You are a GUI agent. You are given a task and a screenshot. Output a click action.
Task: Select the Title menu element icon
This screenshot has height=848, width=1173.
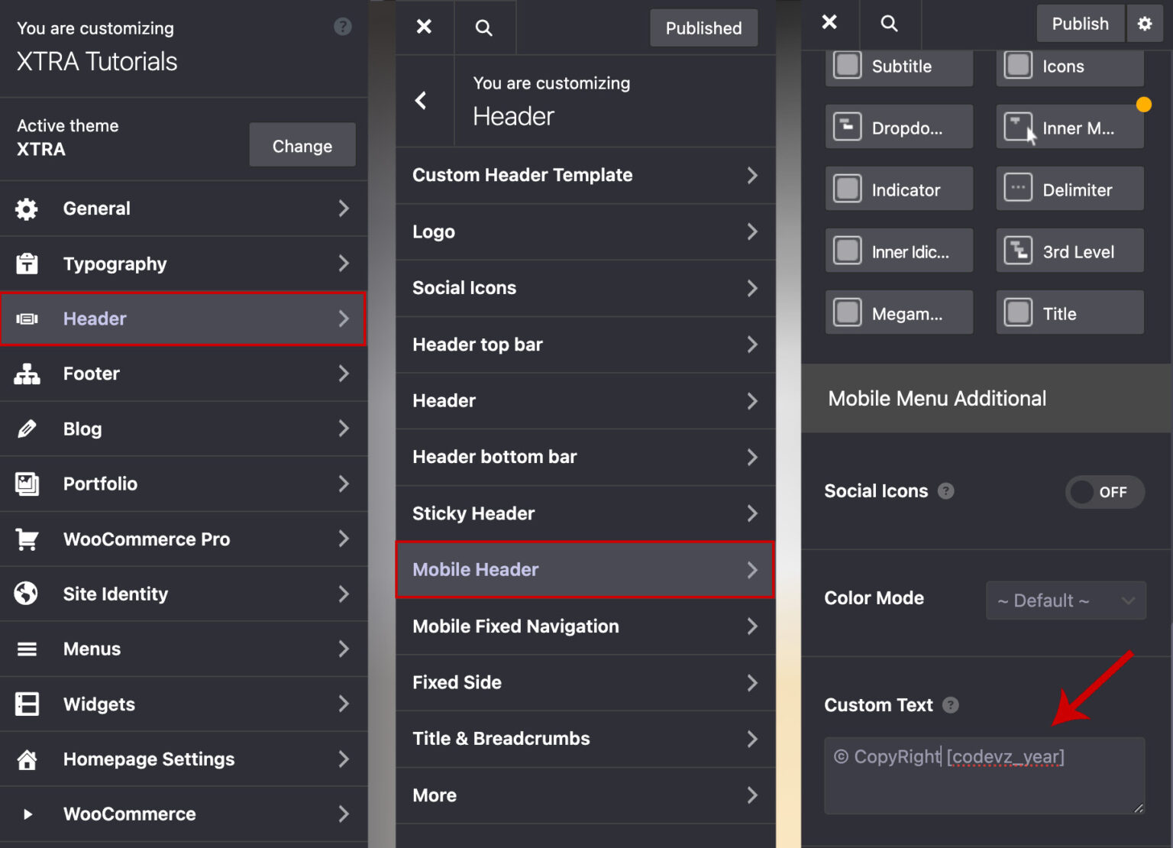1018,312
